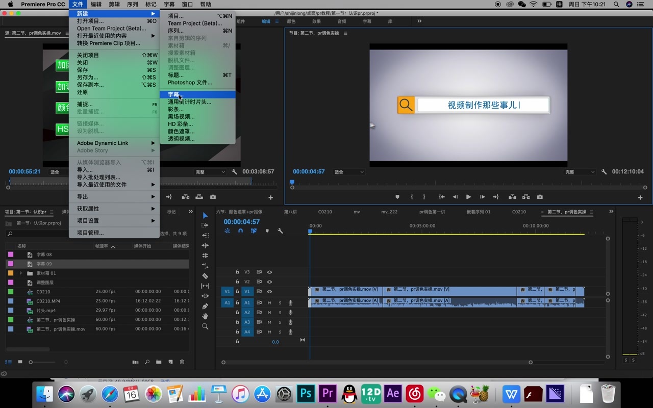This screenshot has width=653, height=408.
Task: Select the Razor tool
Action: [x=205, y=276]
